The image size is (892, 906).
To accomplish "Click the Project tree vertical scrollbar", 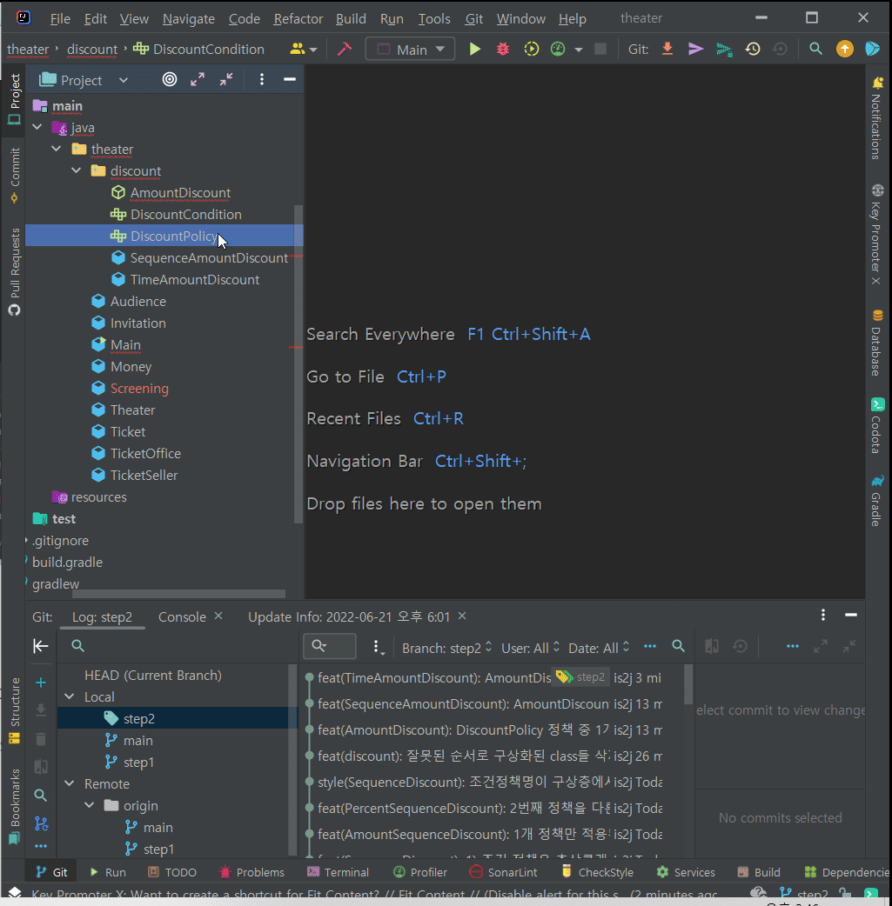I will click(x=298, y=364).
